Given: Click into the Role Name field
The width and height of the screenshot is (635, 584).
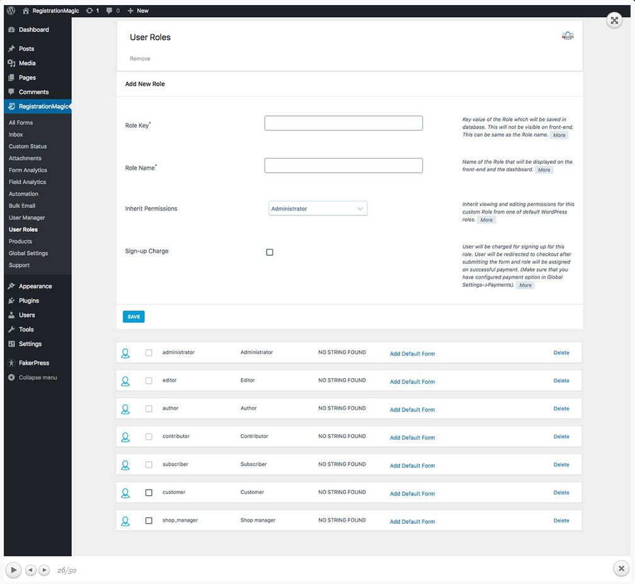Looking at the screenshot, I should (343, 166).
